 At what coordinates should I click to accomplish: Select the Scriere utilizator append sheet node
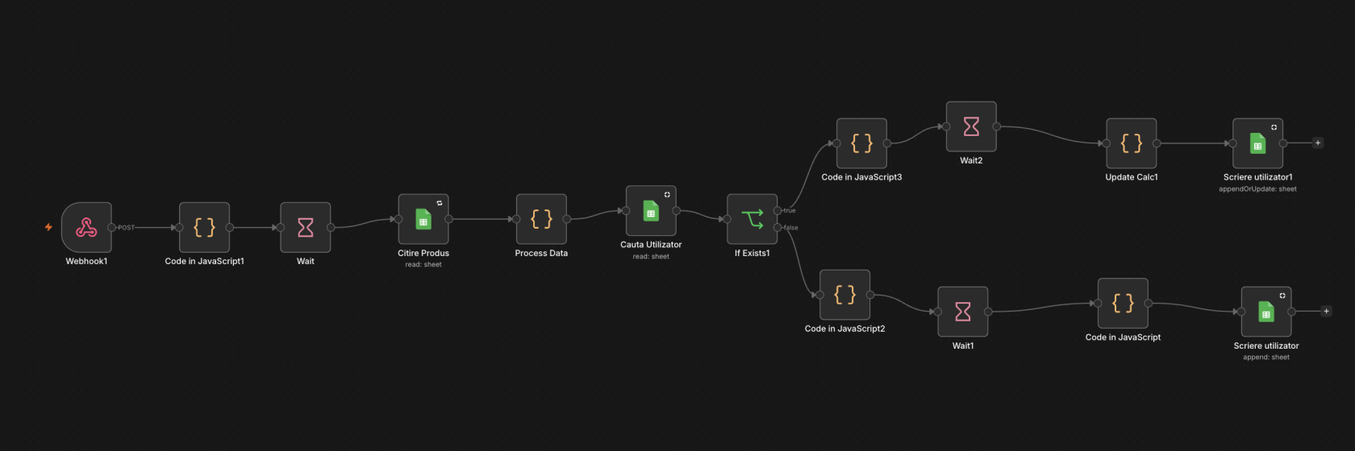pyautogui.click(x=1266, y=312)
